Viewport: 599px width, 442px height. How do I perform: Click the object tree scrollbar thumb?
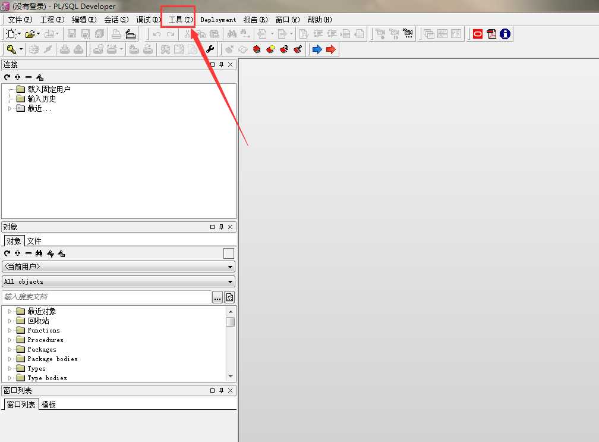coord(231,322)
